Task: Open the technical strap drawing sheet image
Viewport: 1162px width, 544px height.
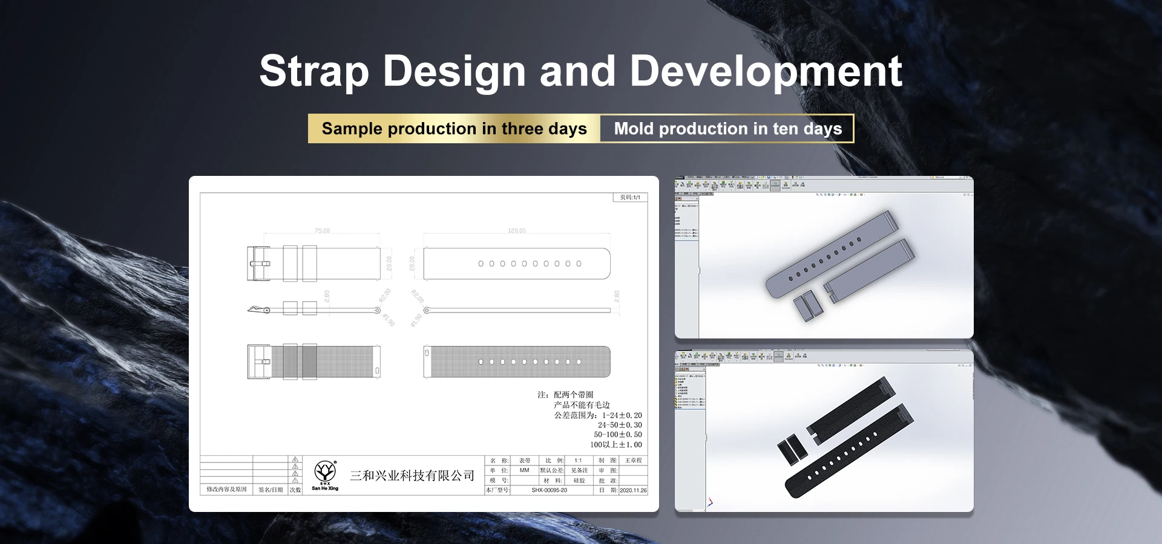Action: [x=424, y=343]
